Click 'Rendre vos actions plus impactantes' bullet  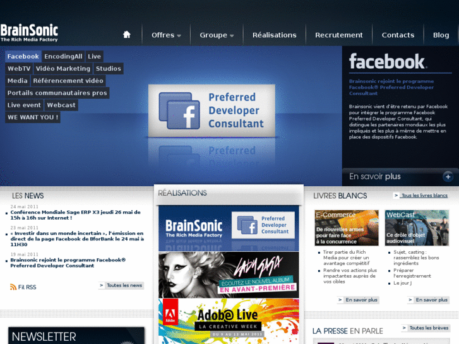coord(350,276)
